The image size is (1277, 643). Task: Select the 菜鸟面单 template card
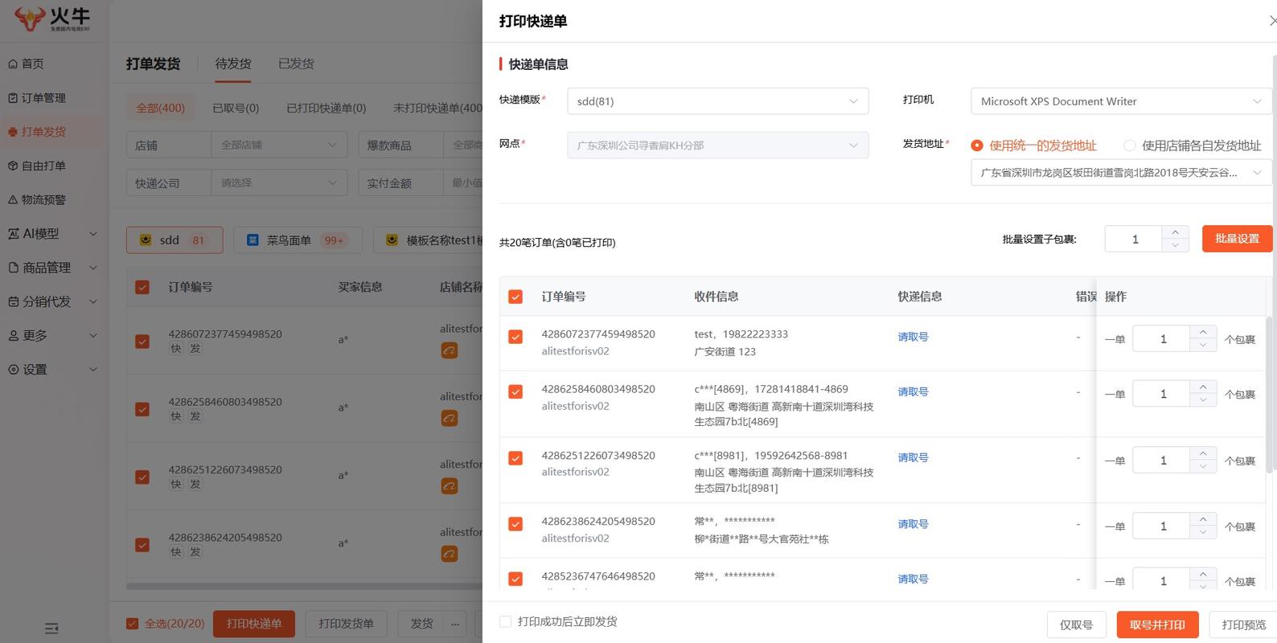[298, 240]
